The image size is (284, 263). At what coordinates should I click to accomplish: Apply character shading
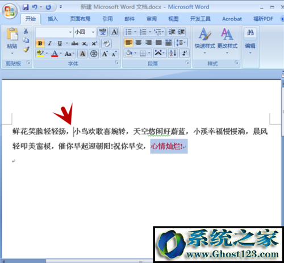point(82,54)
